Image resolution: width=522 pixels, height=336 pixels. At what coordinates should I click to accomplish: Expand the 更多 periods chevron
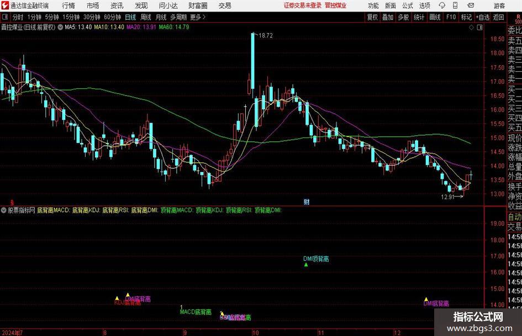pos(204,17)
